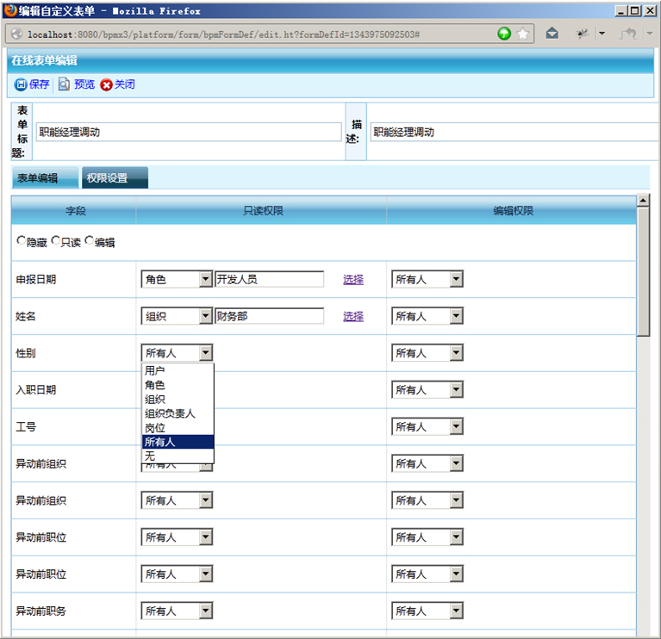Click the preview document icon
Viewport: 661px width, 639px height.
[64, 84]
